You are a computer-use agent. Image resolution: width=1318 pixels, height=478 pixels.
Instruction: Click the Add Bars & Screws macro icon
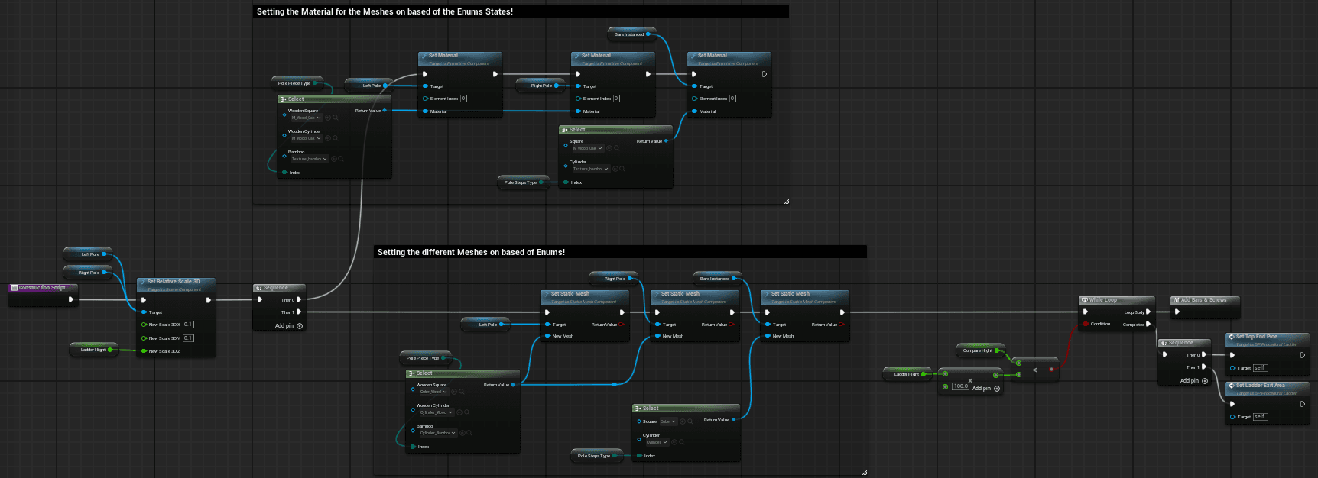1177,300
